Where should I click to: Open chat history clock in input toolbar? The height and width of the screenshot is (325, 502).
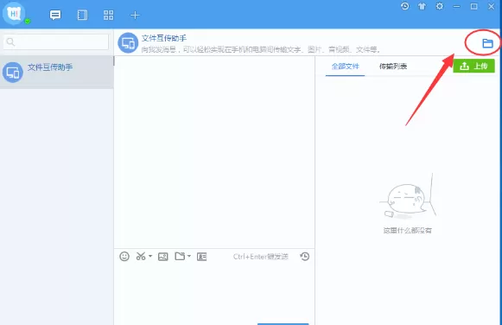pos(305,256)
